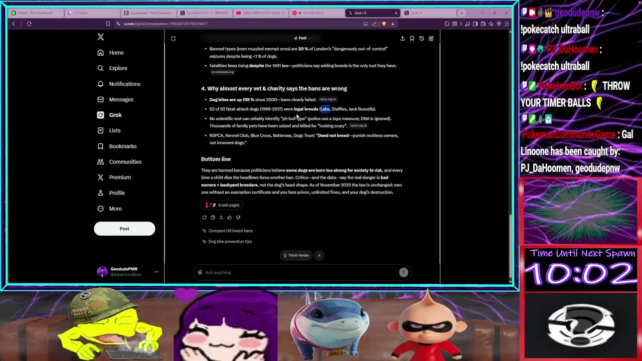Switch to the Twitch tab
The width and height of the screenshot is (642, 361).
[x=92, y=13]
